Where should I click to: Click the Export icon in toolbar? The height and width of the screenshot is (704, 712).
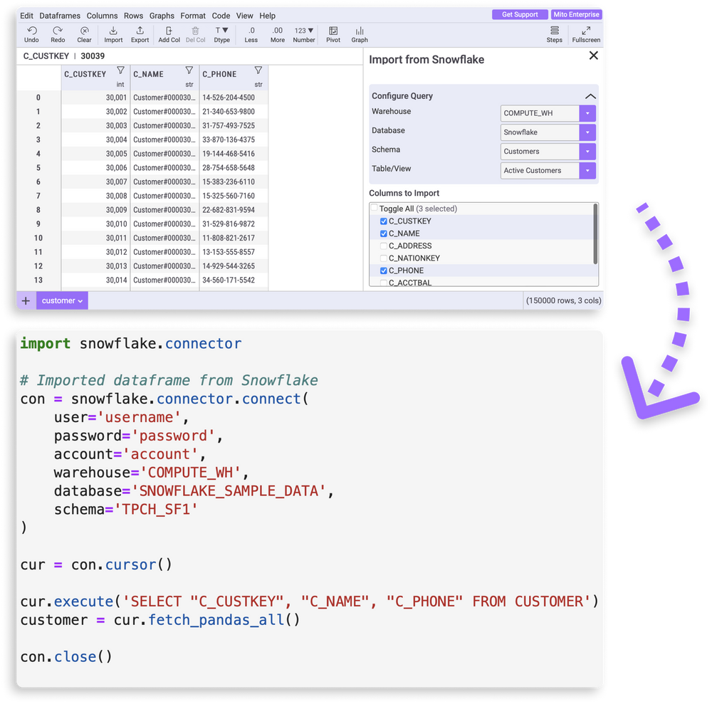coord(140,34)
